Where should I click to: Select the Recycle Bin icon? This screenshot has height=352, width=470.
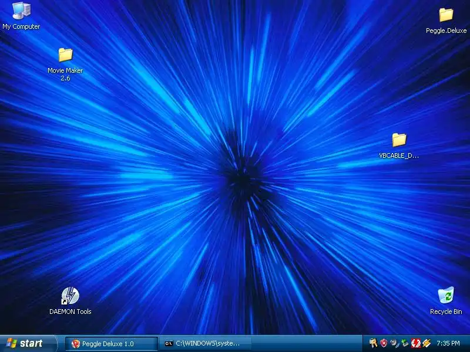pos(446,296)
